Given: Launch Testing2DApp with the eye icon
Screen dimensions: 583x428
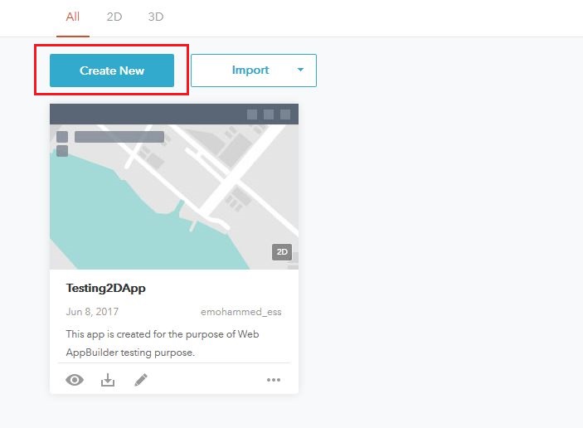Looking at the screenshot, I should tap(75, 380).
